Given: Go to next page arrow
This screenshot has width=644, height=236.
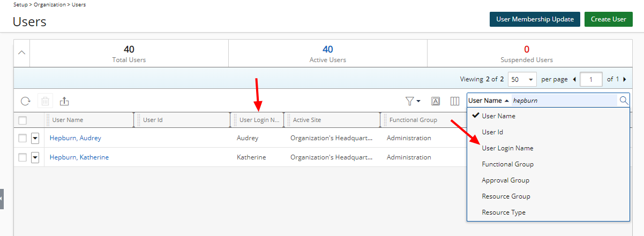Looking at the screenshot, I should tap(624, 79).
